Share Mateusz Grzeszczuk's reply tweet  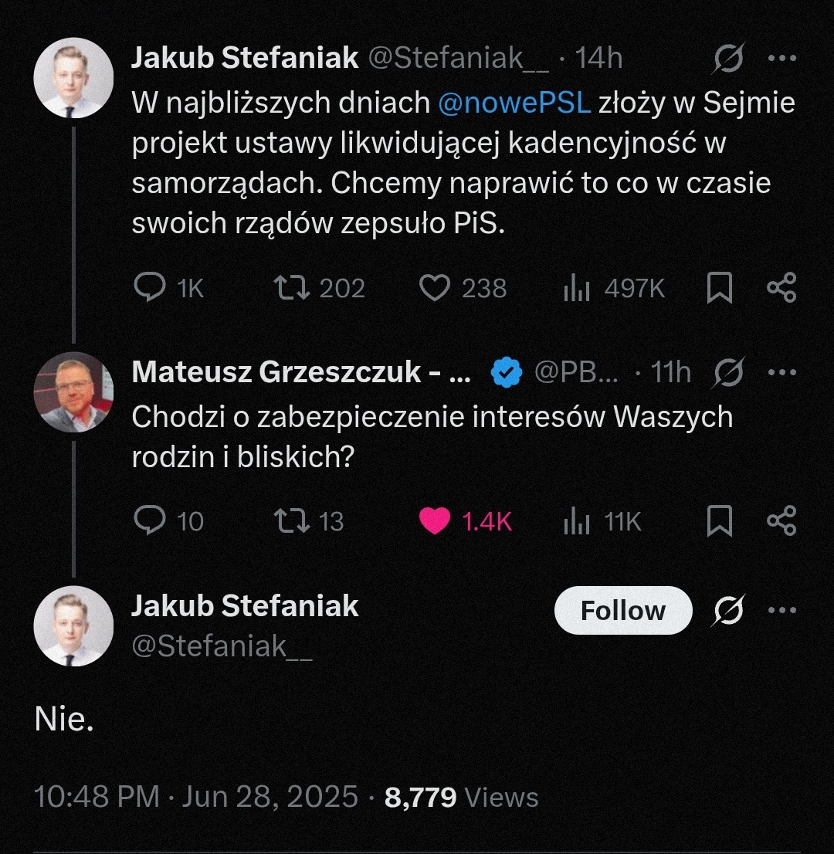coord(781,521)
